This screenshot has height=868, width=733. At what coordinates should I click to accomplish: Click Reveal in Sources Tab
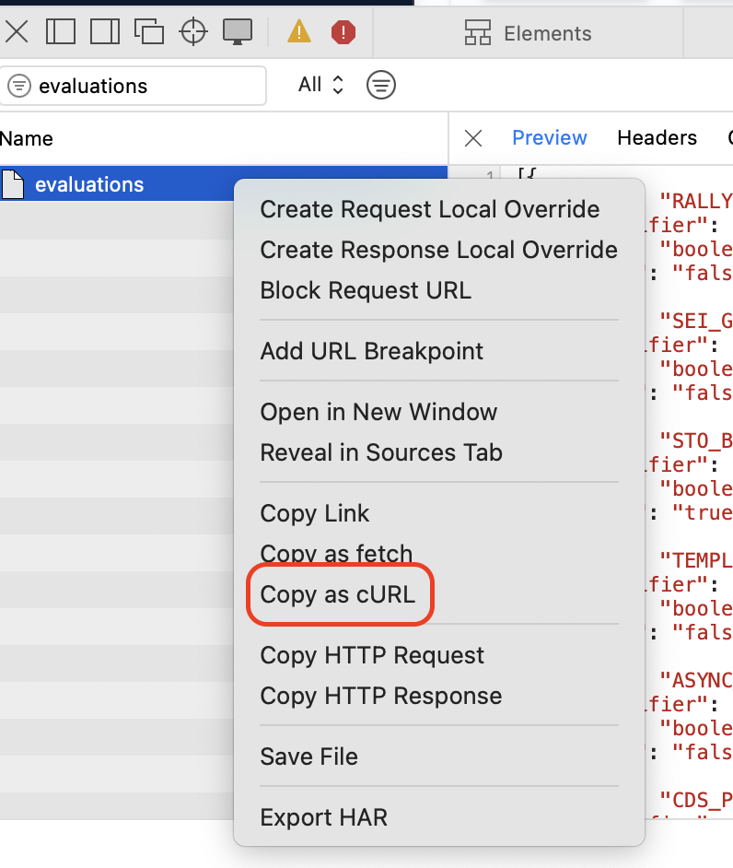click(x=381, y=452)
